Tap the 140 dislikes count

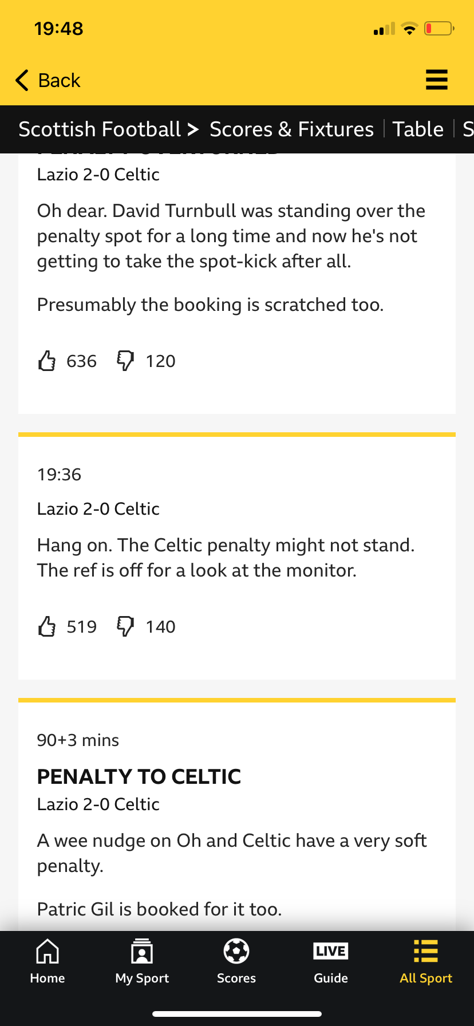(x=161, y=627)
